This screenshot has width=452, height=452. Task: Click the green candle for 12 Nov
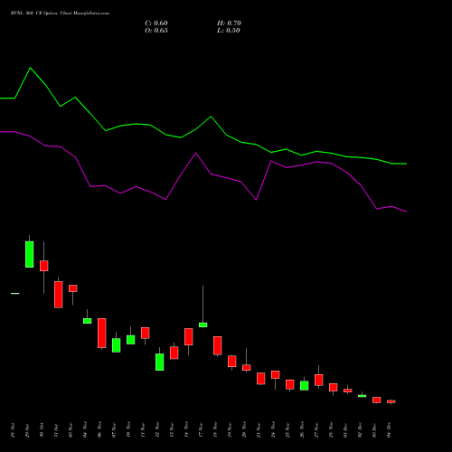point(160,362)
